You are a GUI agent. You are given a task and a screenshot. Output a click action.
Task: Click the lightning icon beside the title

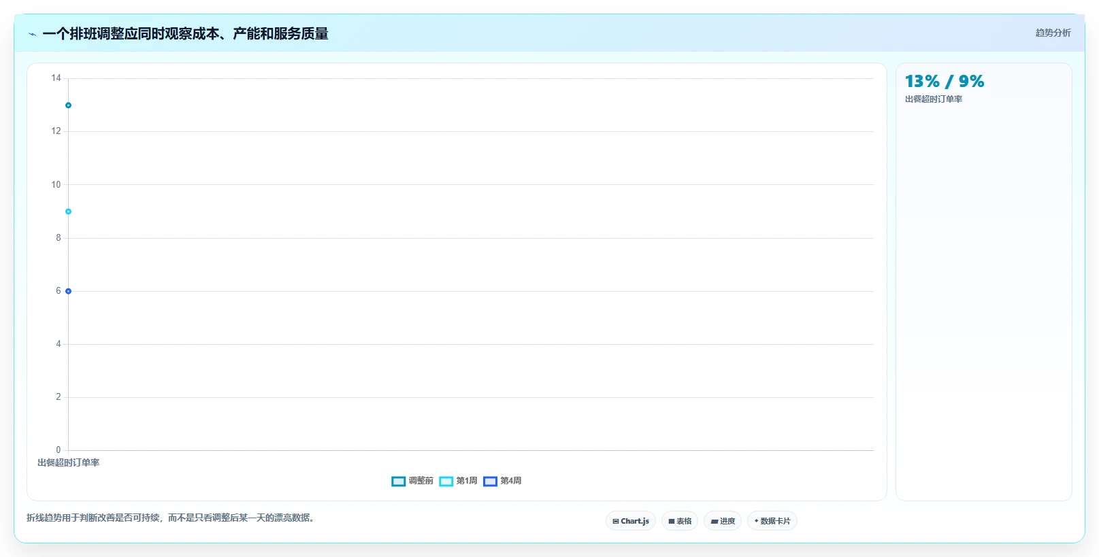pyautogui.click(x=32, y=34)
